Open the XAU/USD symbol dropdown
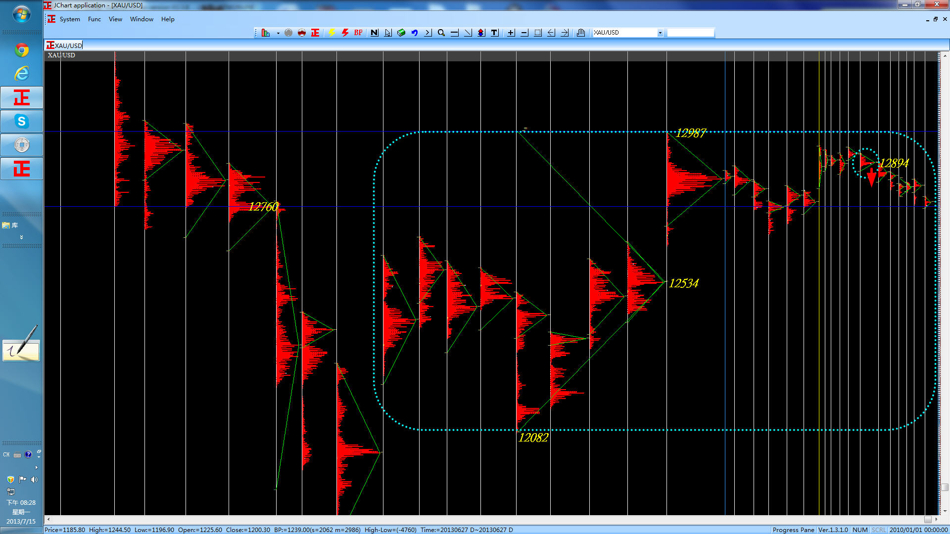The height and width of the screenshot is (534, 950). [x=660, y=33]
